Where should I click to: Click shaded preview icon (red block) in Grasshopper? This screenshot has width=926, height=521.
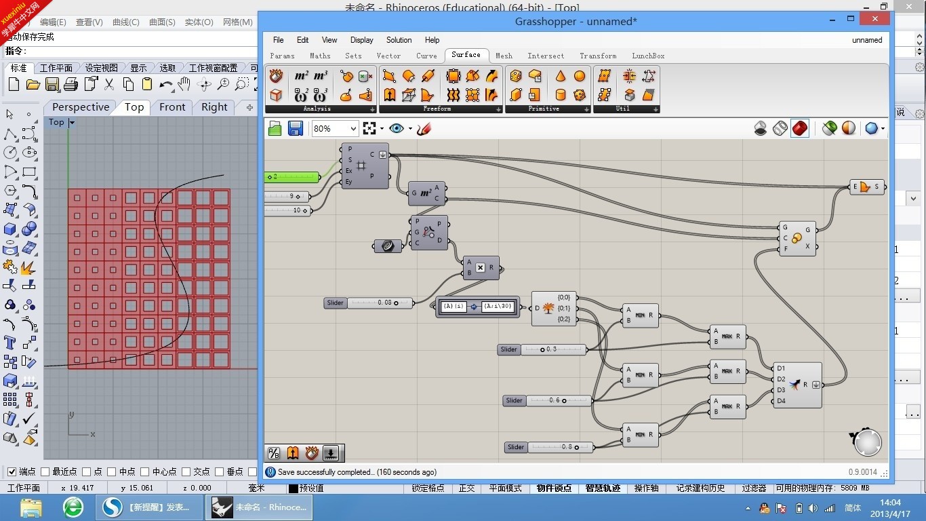800,128
